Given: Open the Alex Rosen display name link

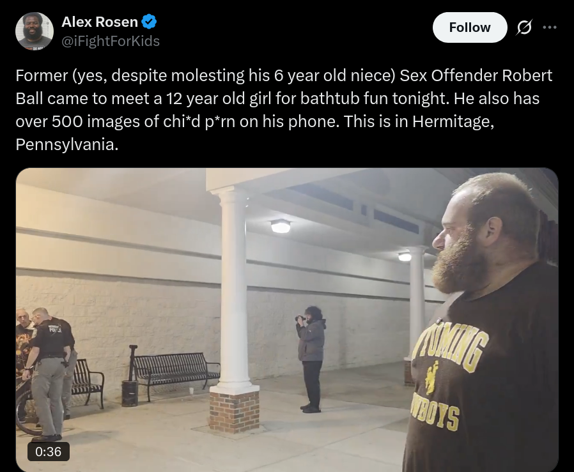Looking at the screenshot, I should point(100,22).
